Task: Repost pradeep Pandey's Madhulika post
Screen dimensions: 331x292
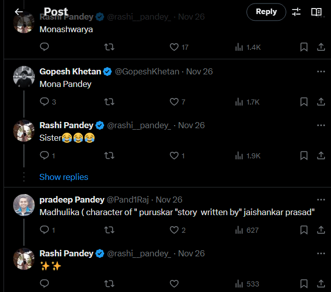Action: pos(109,230)
